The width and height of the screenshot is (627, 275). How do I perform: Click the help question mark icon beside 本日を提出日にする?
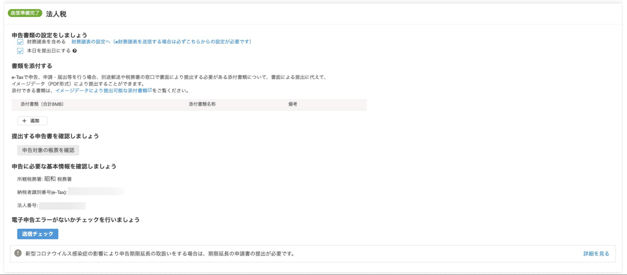point(75,51)
